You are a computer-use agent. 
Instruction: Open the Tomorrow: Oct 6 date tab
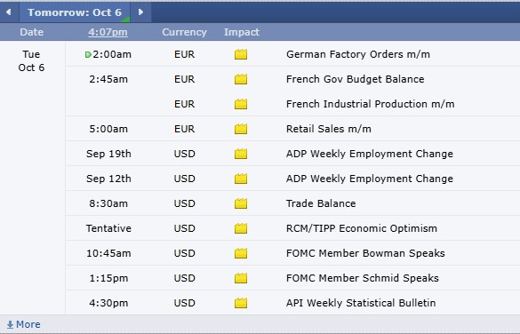coord(75,12)
